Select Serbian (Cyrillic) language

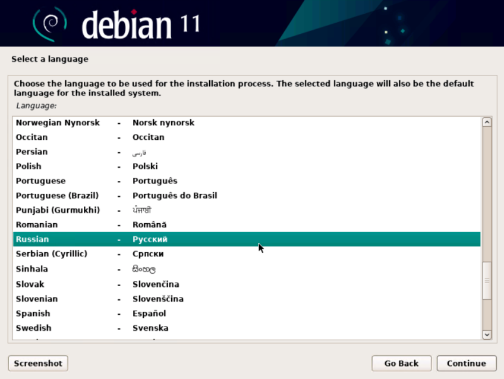click(x=247, y=254)
